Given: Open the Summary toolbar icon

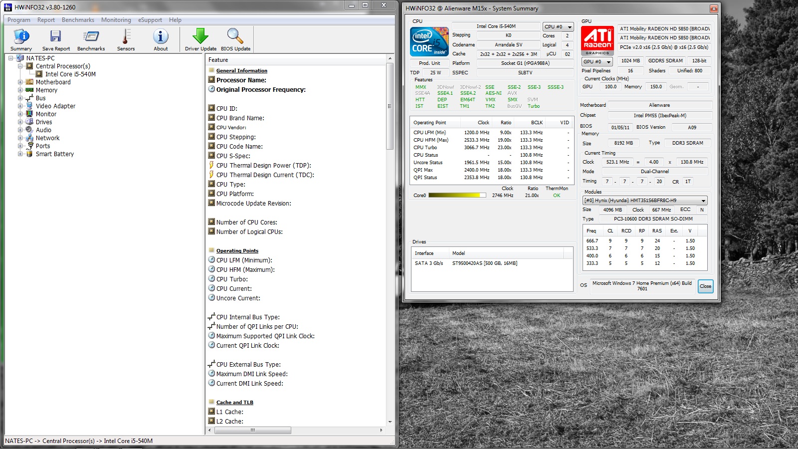Looking at the screenshot, I should [21, 37].
